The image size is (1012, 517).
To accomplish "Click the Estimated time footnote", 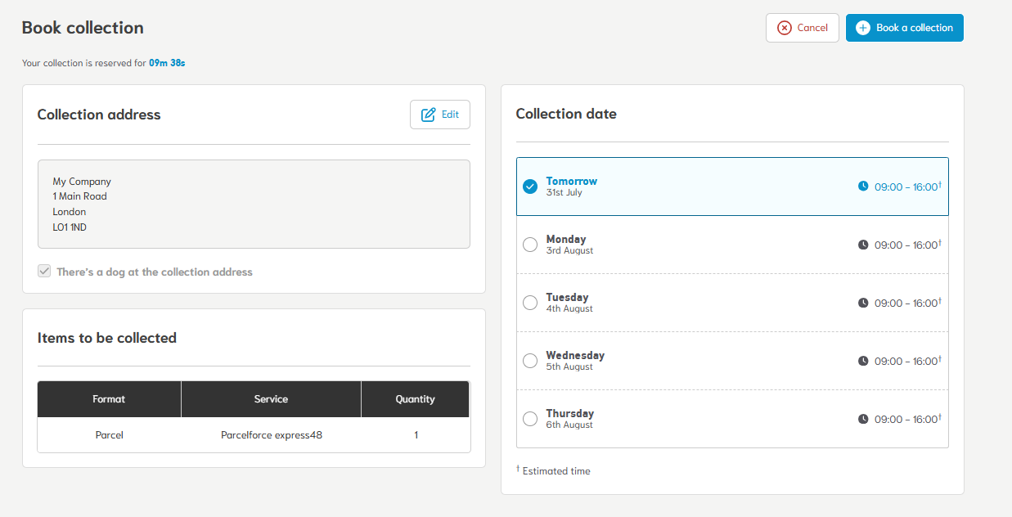I will point(553,471).
